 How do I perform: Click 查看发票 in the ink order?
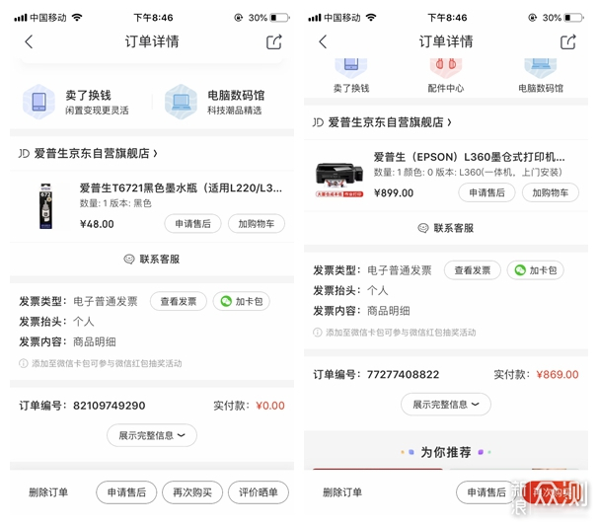[178, 301]
